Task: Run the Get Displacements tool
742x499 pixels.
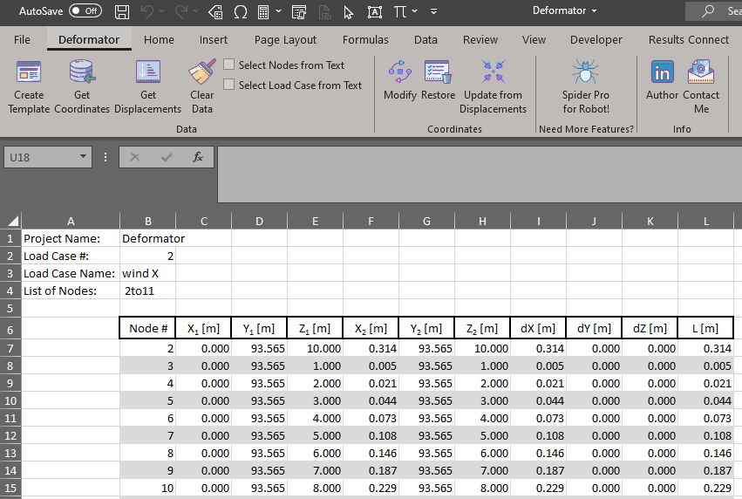Action: coord(148,73)
